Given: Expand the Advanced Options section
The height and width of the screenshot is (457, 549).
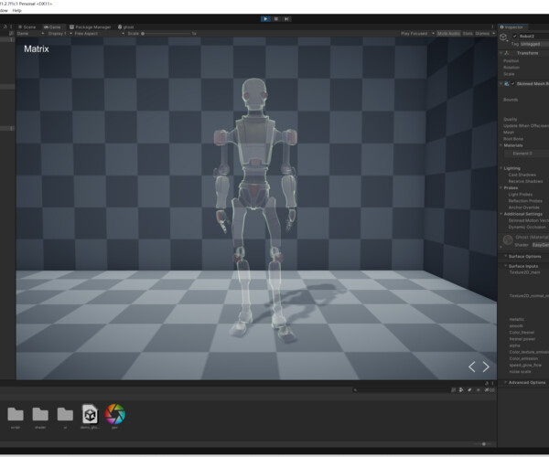Looking at the screenshot, I should pyautogui.click(x=506, y=383).
